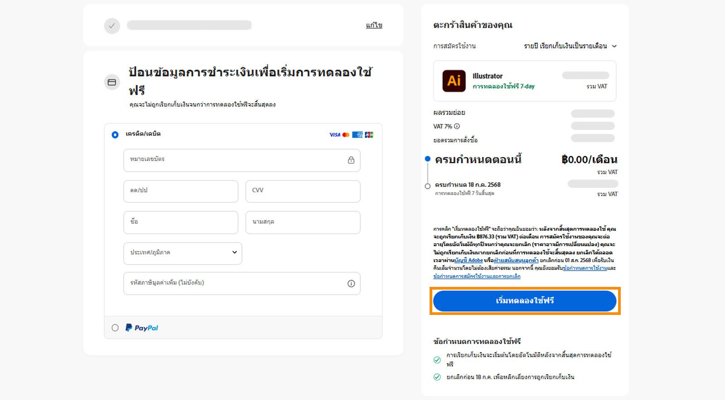
Task: Click the Illustrator Ai app icon
Action: [x=454, y=81]
